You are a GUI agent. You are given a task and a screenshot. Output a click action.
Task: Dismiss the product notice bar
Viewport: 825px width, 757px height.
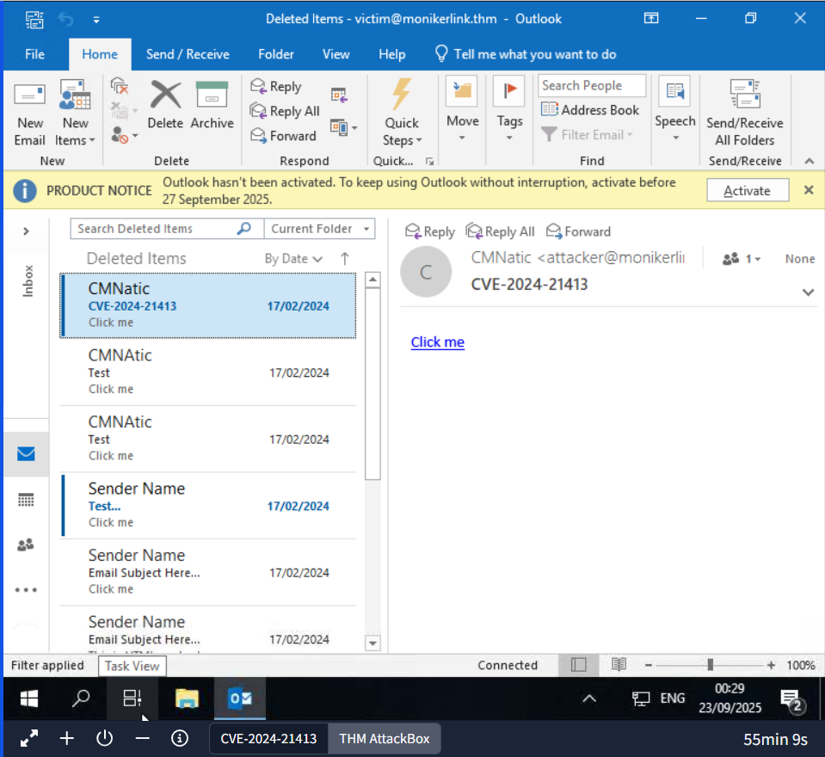tap(809, 190)
